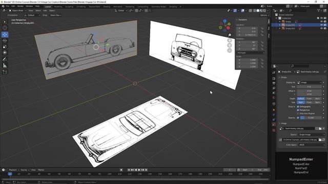Open the Color Space sRGB dropdown
Image resolution: width=328 pixels, height=184 pixels.
tap(312, 145)
